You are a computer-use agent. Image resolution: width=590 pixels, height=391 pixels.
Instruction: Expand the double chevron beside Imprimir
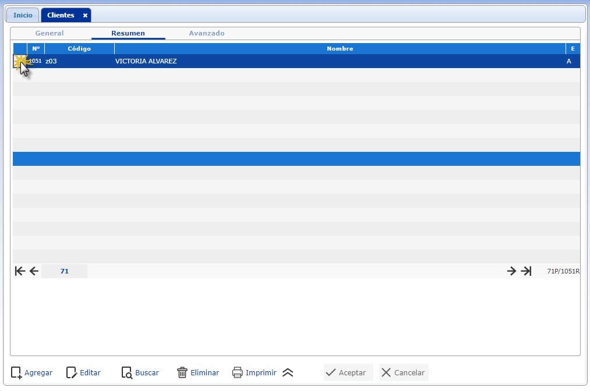(288, 372)
